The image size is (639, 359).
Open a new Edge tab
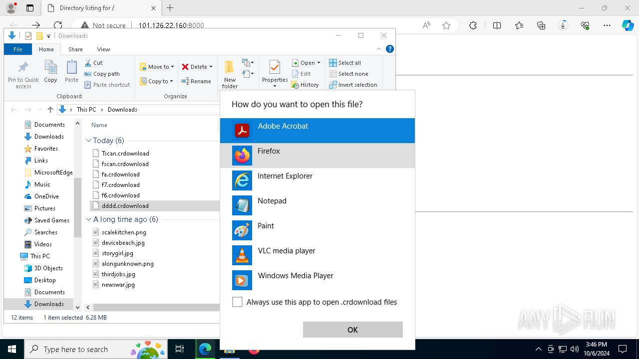170,8
